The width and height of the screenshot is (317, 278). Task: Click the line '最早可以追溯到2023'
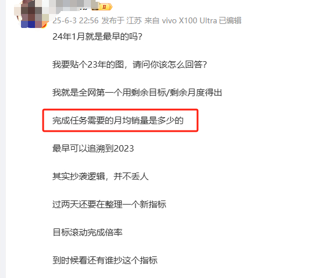tap(93, 149)
